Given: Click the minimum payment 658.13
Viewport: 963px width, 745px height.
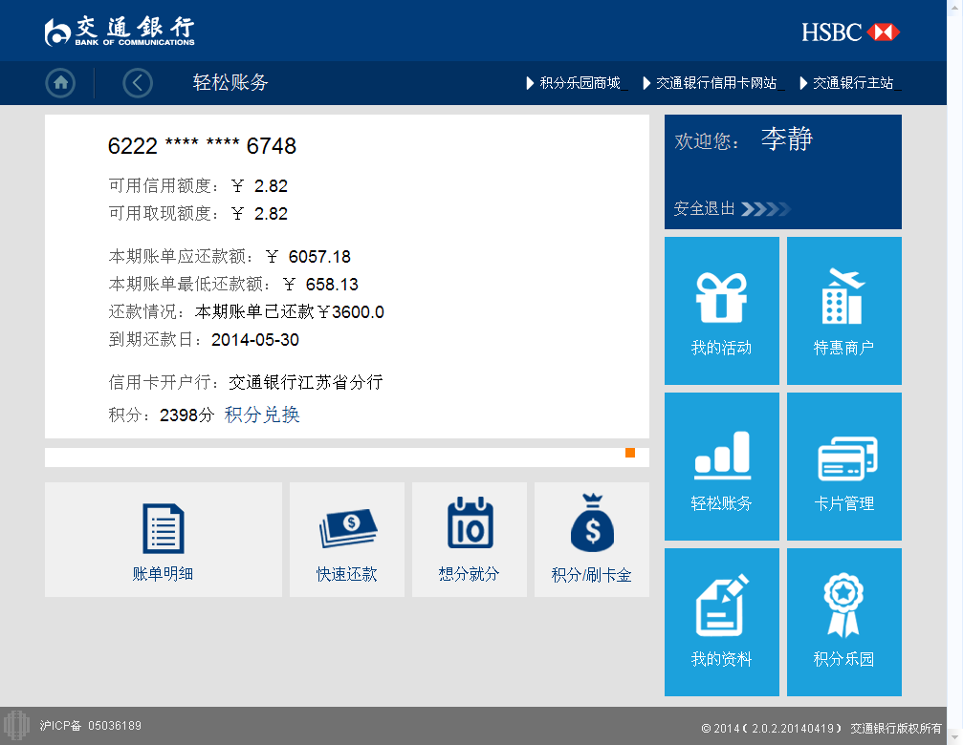Looking at the screenshot, I should 332,285.
